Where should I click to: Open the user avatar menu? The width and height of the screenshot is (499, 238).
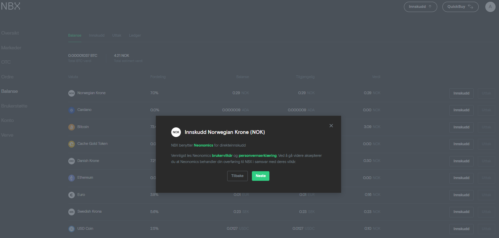pyautogui.click(x=490, y=7)
